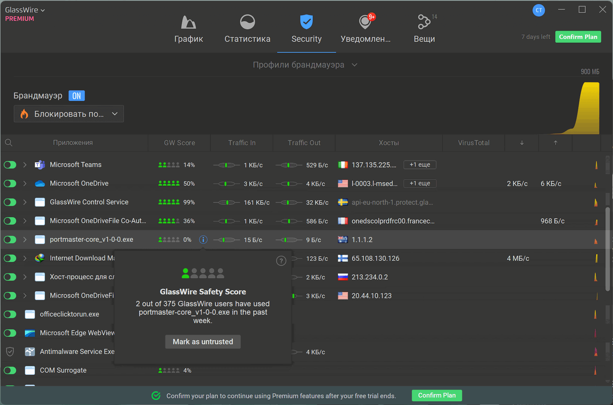Click the COM Surrogate app icon
This screenshot has width=613, height=405.
(x=30, y=370)
